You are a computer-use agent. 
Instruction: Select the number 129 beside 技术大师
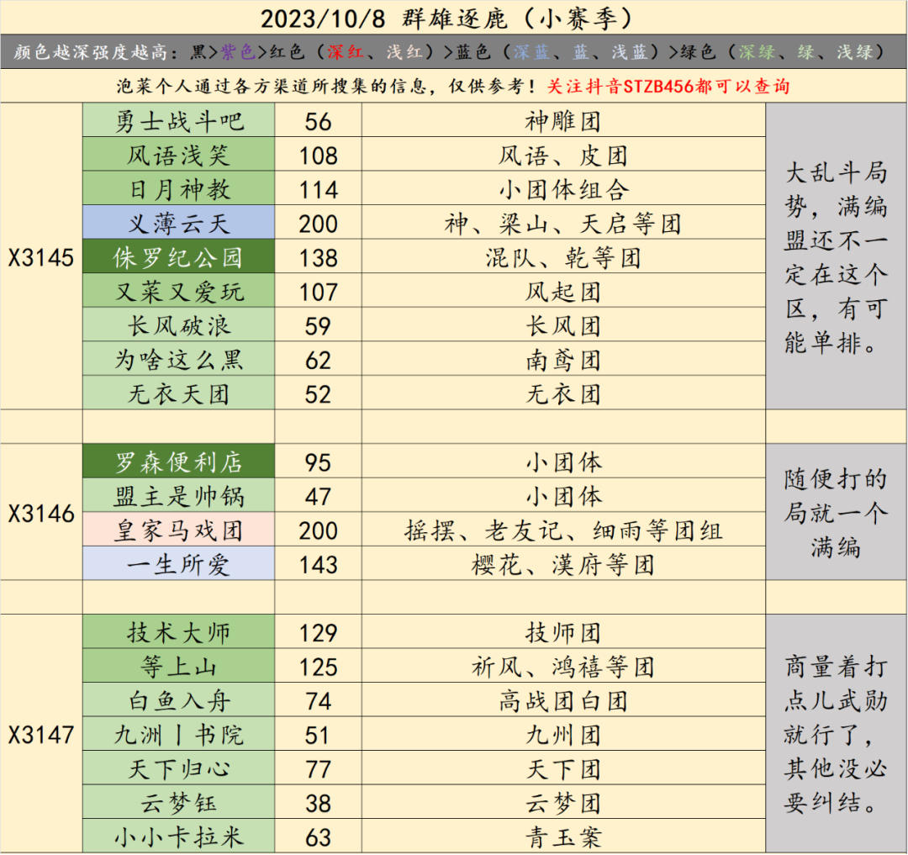point(318,632)
